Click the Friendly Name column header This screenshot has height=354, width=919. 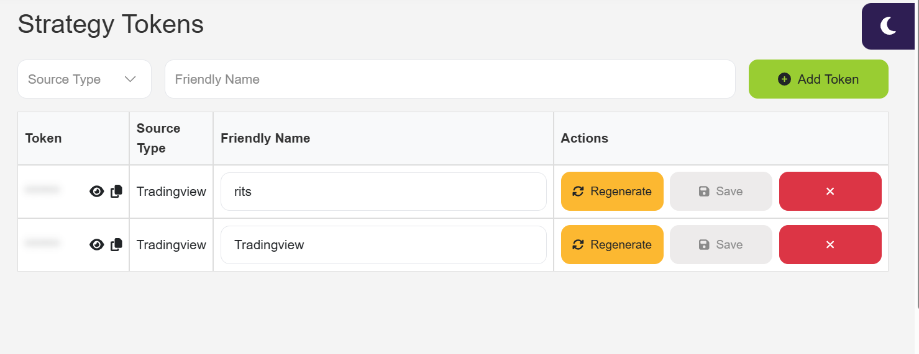tap(265, 138)
